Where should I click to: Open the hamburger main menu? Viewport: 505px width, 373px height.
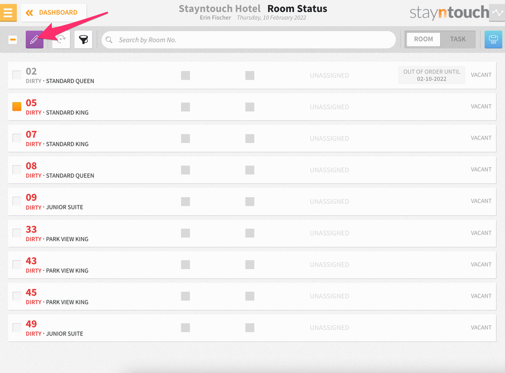click(x=8, y=13)
